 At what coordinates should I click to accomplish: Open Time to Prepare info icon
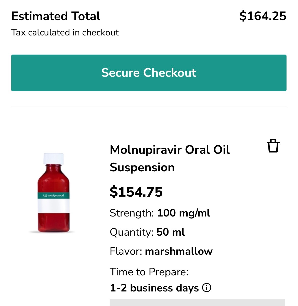point(206,288)
